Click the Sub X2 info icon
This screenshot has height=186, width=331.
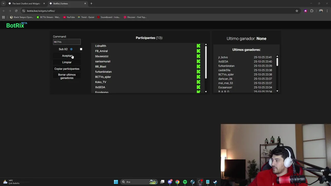71,49
